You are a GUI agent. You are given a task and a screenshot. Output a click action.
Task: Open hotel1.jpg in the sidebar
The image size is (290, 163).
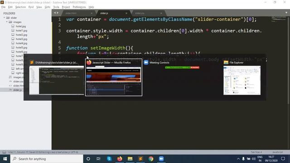click(x=21, y=30)
